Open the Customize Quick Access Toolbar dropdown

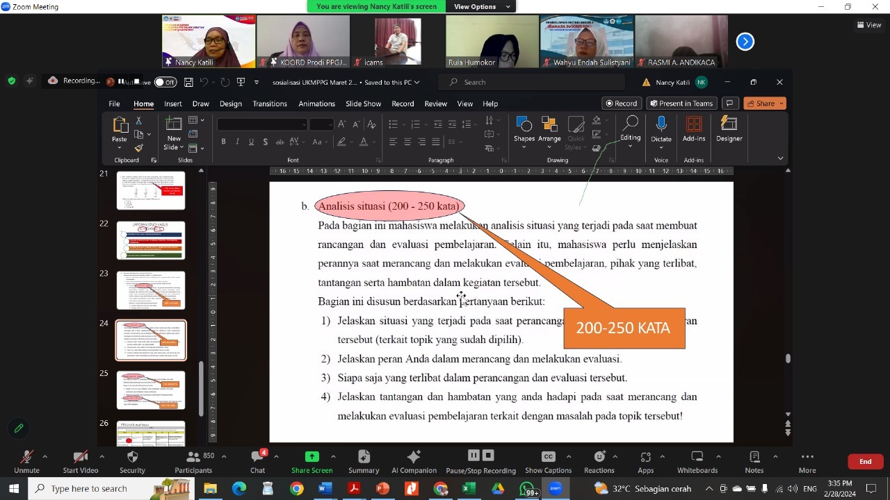[257, 82]
